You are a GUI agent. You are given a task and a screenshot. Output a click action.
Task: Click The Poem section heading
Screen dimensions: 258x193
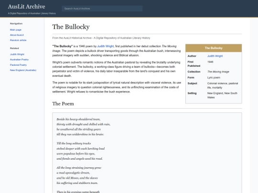pyautogui.click(x=63, y=104)
